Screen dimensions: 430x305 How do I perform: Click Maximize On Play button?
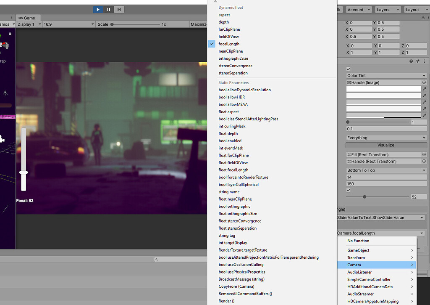199,24
